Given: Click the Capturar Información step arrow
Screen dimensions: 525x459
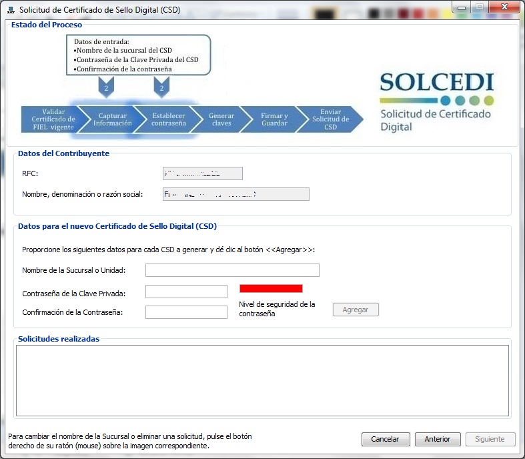Looking at the screenshot, I should 112,119.
